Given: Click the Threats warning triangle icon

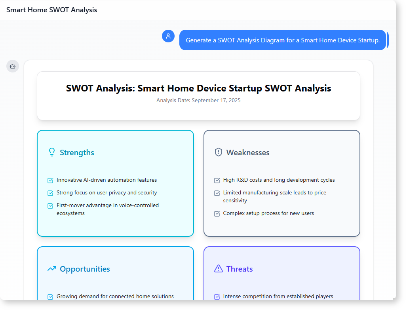Looking at the screenshot, I should [x=218, y=269].
